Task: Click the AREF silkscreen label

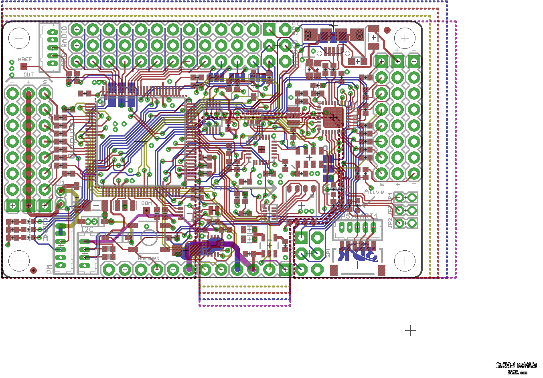Action: (25, 59)
